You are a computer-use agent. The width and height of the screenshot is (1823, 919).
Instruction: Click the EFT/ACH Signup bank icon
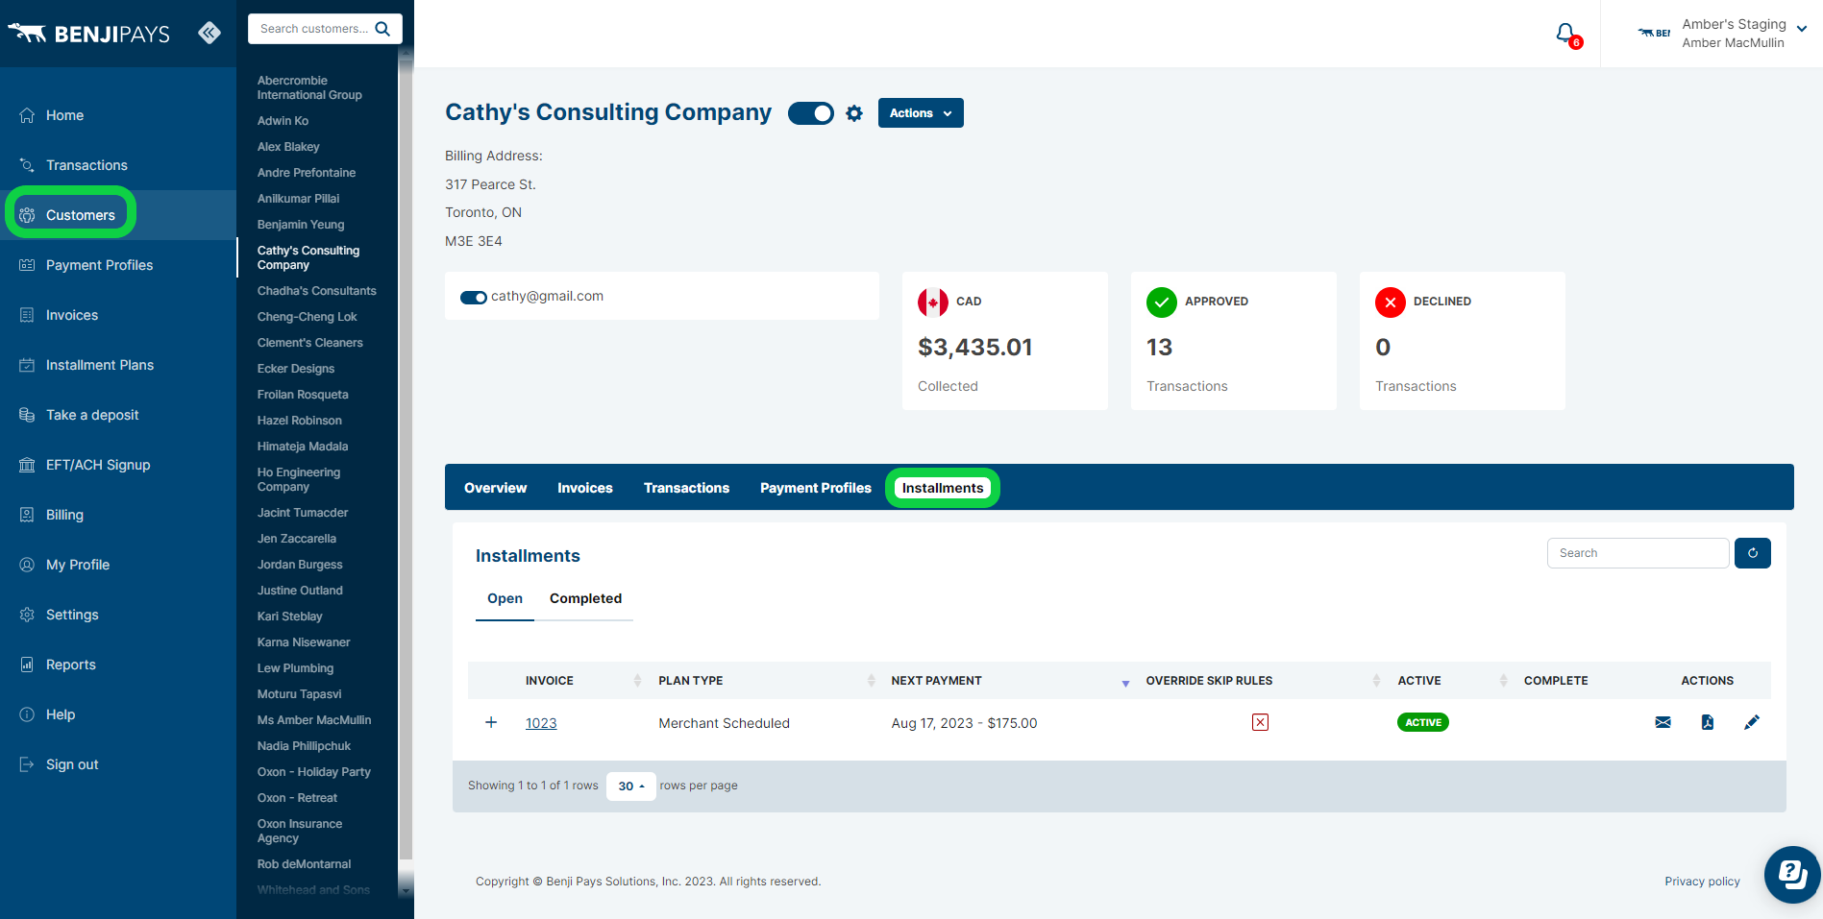(x=27, y=465)
